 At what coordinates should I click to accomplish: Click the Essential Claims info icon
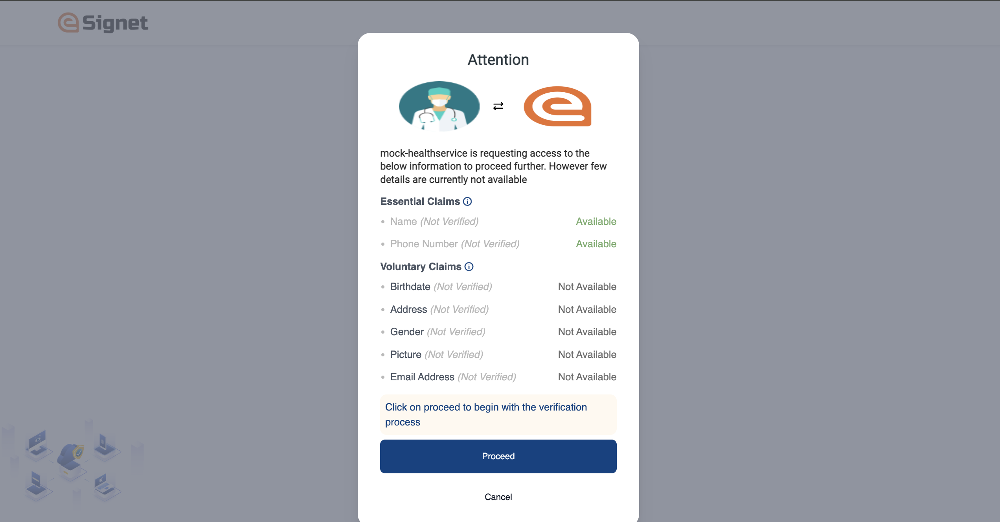(467, 201)
